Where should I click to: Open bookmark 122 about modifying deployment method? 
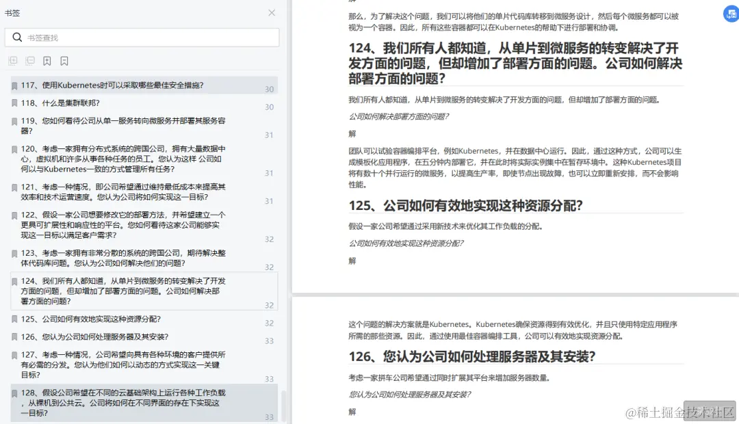[x=144, y=225]
